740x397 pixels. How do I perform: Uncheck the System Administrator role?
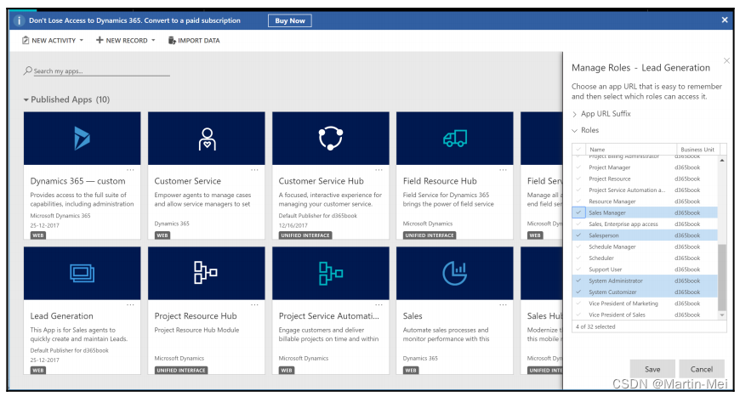click(x=578, y=280)
